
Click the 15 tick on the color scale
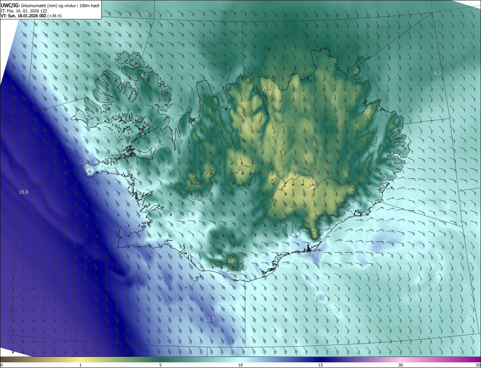(x=321, y=365)
